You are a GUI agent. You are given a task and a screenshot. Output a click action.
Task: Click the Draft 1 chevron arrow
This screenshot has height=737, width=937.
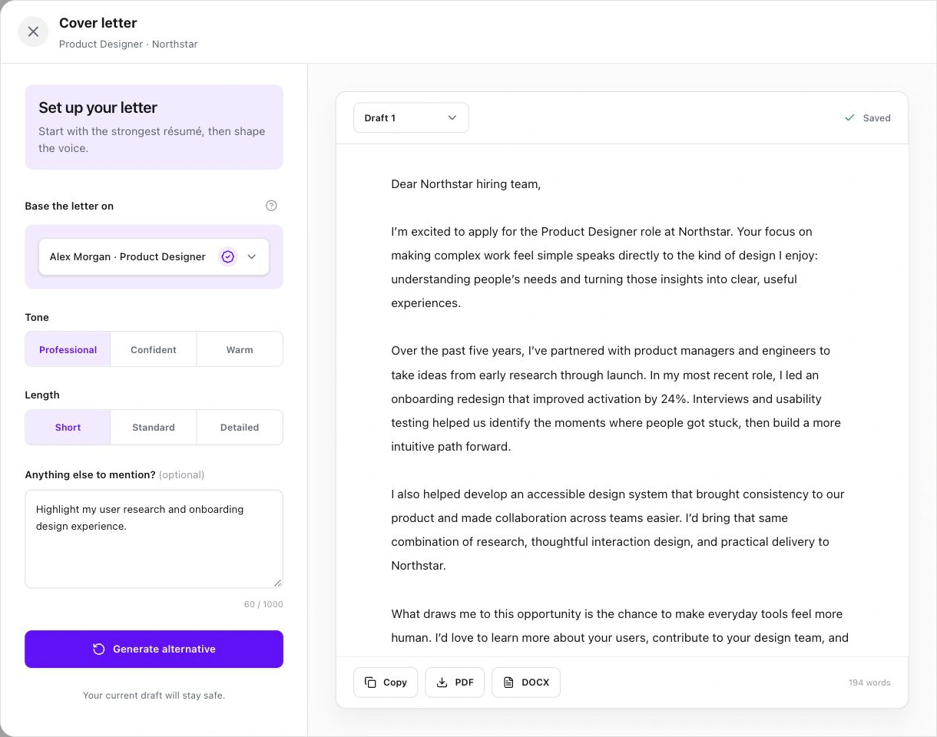(452, 118)
